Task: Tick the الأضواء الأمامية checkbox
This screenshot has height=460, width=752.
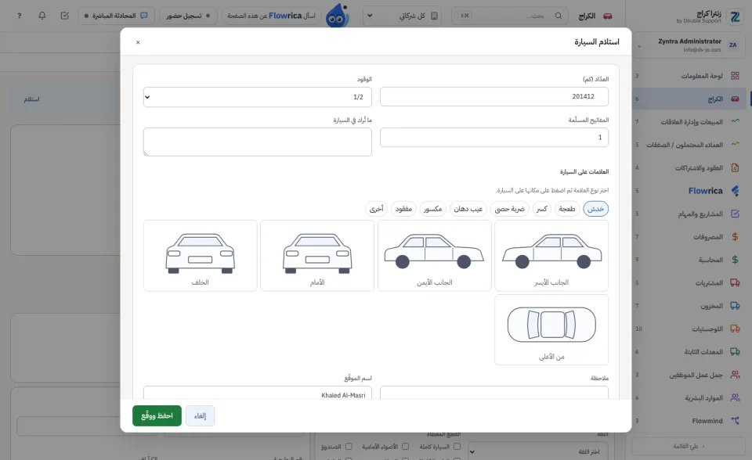Action: [405, 447]
